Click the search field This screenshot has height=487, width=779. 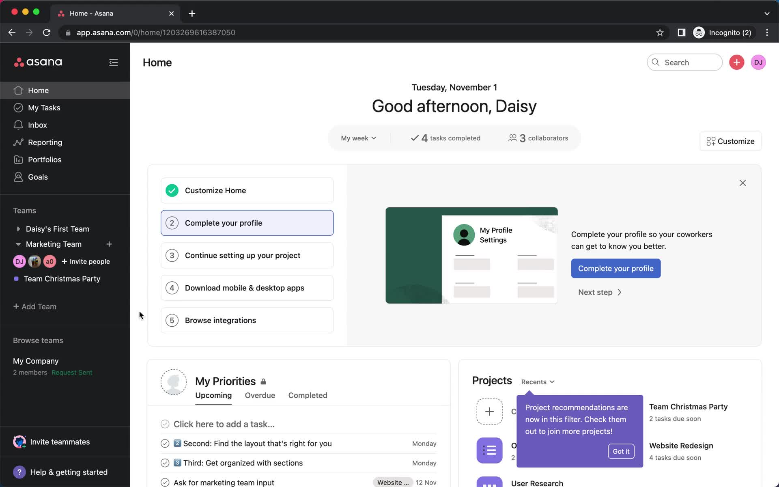coord(684,62)
